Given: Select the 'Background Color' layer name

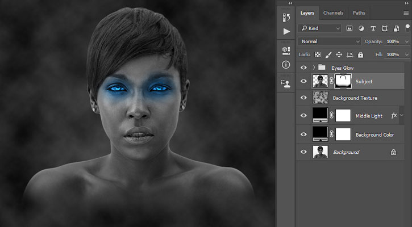Looking at the screenshot, I should coord(374,135).
